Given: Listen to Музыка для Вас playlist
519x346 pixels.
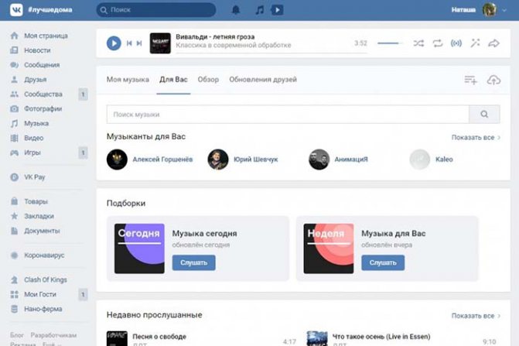Looking at the screenshot, I should [383, 262].
